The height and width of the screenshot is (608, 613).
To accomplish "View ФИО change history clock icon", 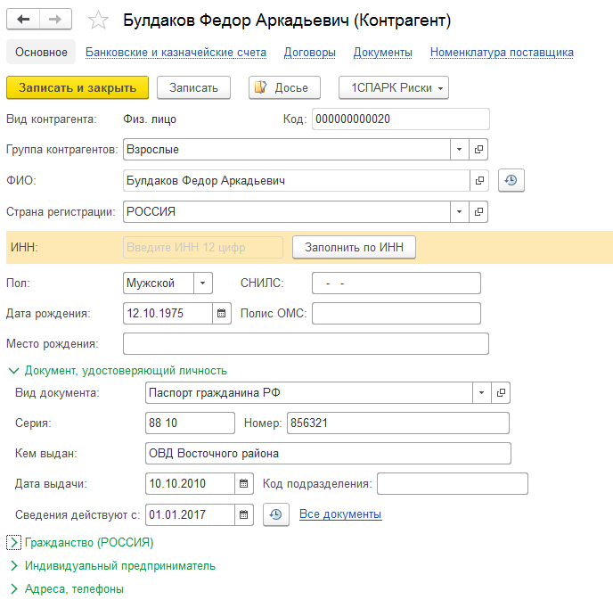I will 511,180.
